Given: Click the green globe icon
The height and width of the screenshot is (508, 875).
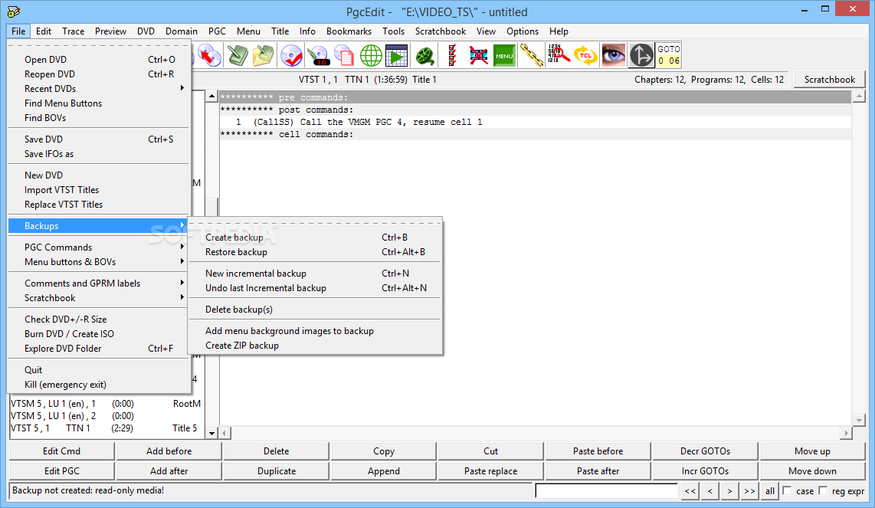Looking at the screenshot, I should [x=371, y=55].
